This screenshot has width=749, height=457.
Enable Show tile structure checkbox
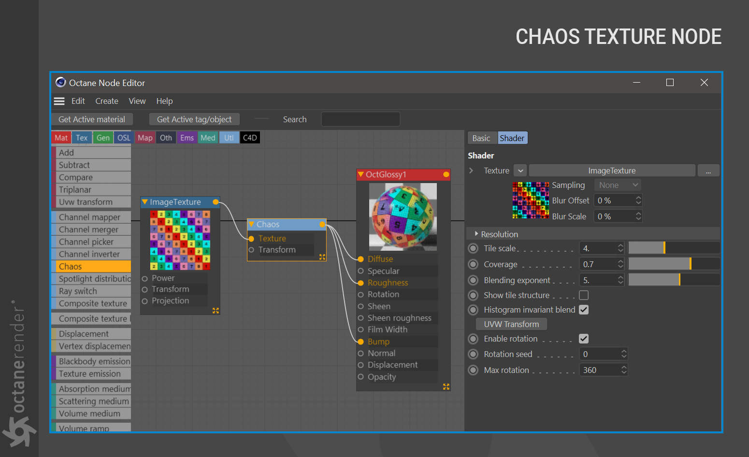point(584,295)
